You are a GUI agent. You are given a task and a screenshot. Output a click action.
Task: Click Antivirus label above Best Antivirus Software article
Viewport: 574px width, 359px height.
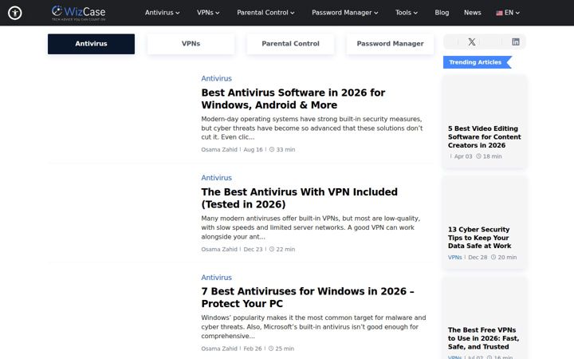pyautogui.click(x=216, y=78)
